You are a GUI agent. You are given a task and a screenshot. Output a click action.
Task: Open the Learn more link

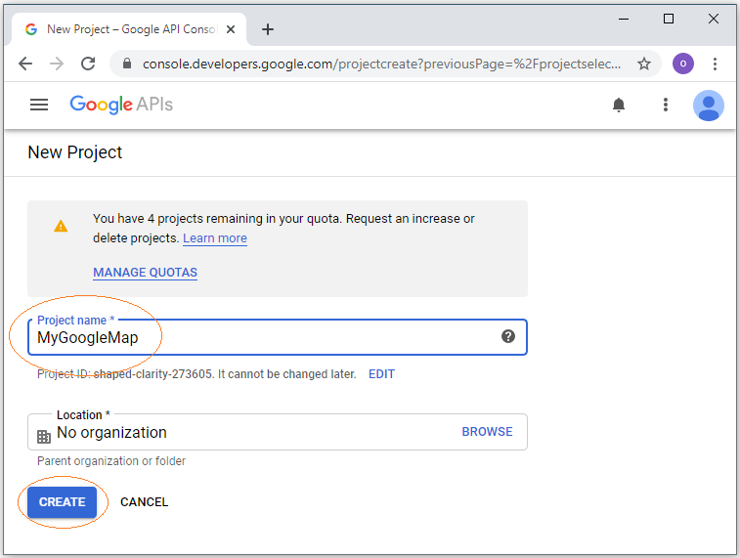point(215,238)
